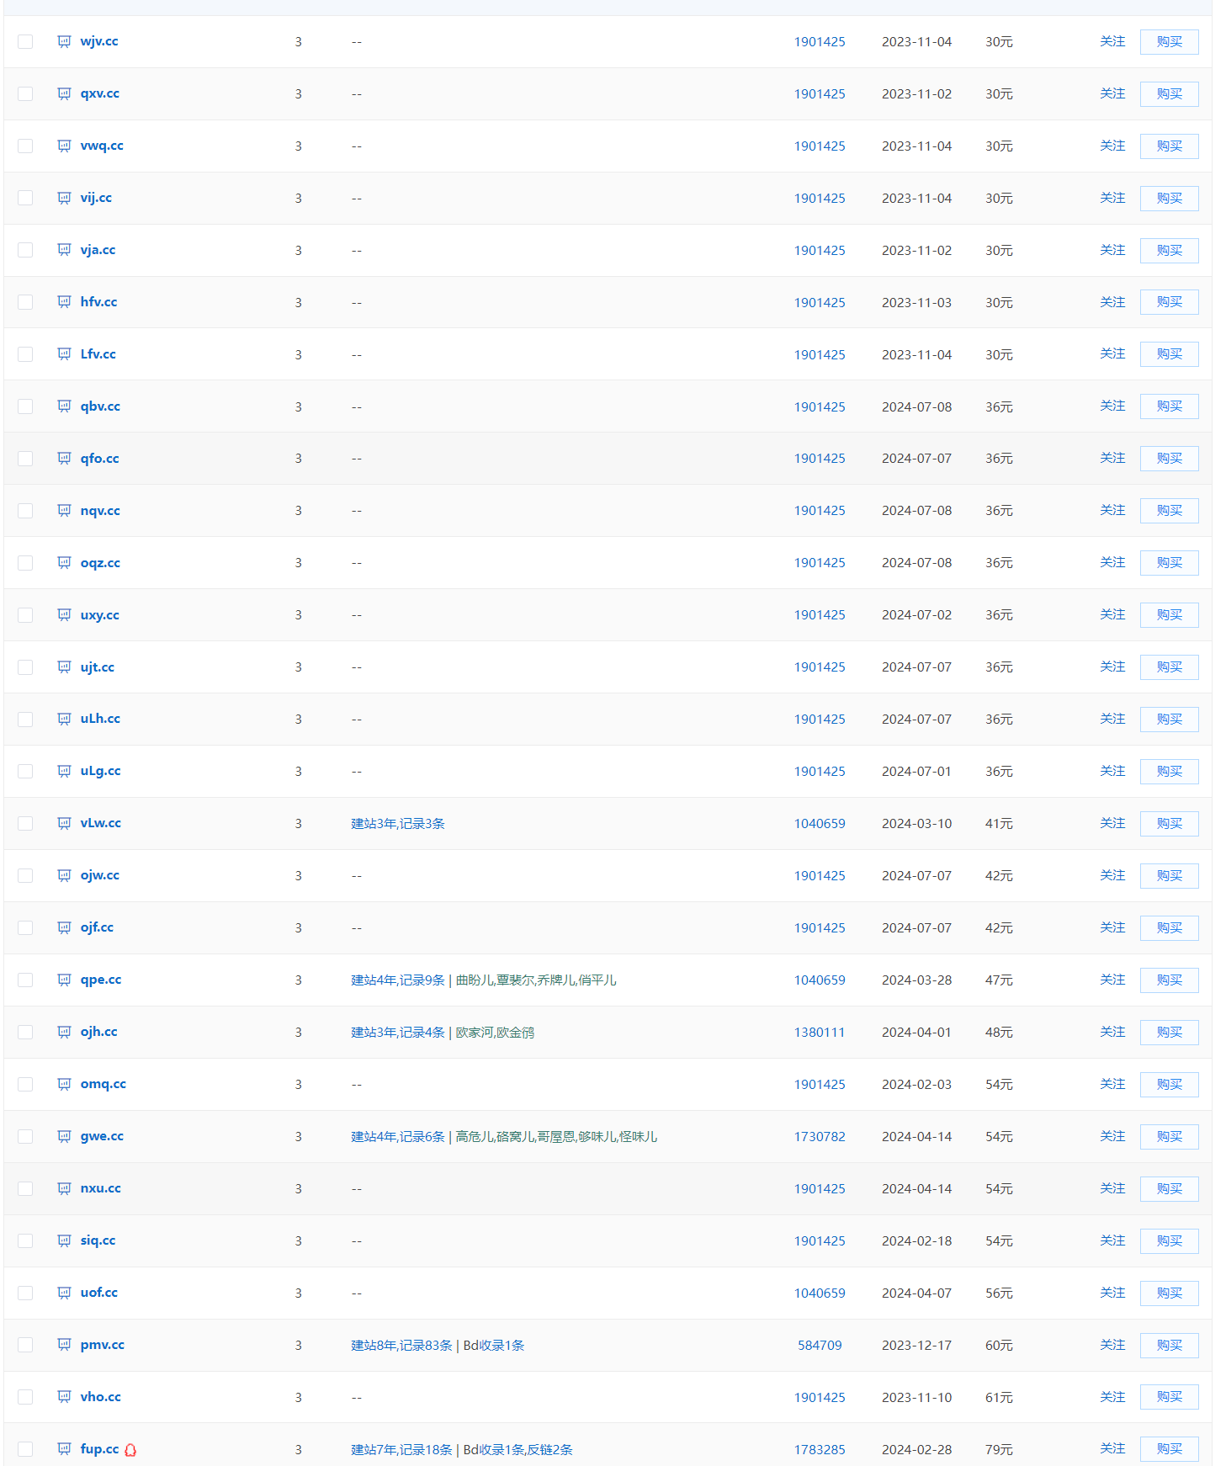Screen dimensions: 1226x1466
Task: Click the icon beside pmv.cc
Action: tap(64, 1345)
